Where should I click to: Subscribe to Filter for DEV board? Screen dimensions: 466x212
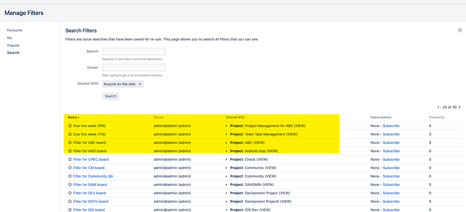391,193
